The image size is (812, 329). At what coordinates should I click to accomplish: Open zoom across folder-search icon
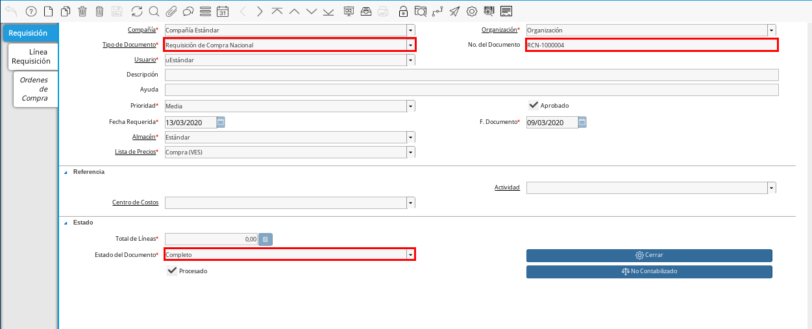[421, 11]
